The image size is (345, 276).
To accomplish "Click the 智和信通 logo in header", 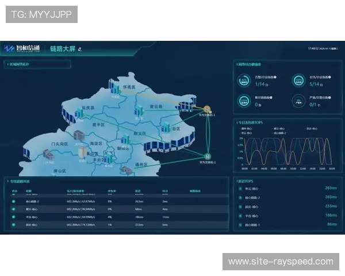I will pyautogui.click(x=22, y=48).
